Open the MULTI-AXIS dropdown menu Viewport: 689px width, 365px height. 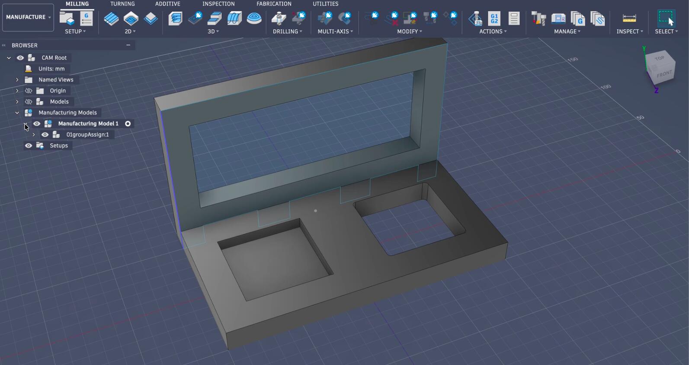coord(335,31)
